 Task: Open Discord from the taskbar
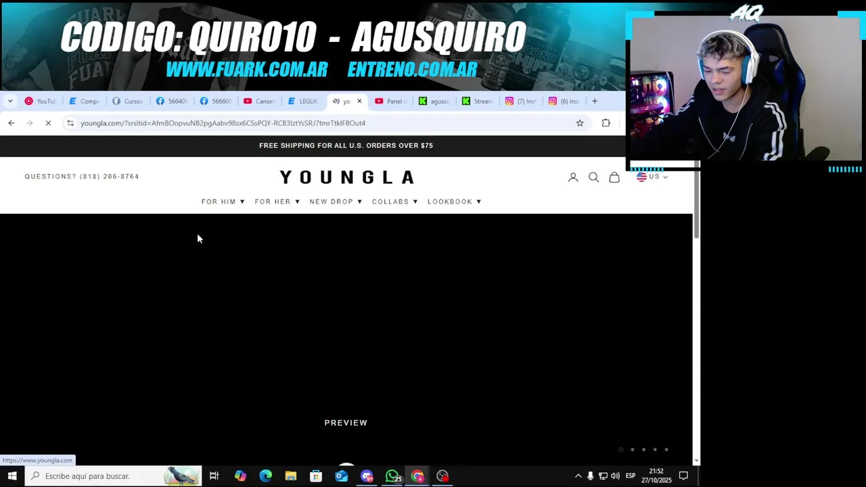(x=367, y=476)
